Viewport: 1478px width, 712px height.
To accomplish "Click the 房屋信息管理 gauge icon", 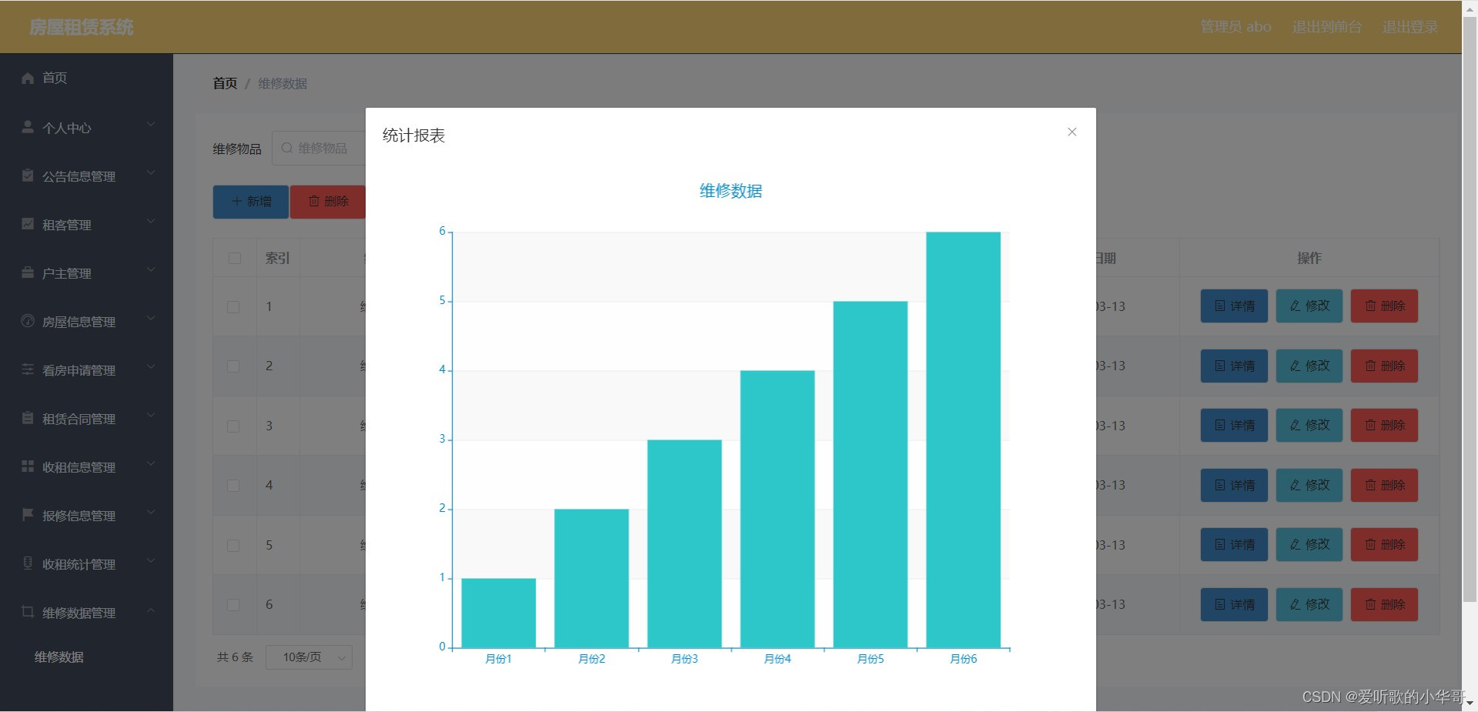I will tap(28, 321).
